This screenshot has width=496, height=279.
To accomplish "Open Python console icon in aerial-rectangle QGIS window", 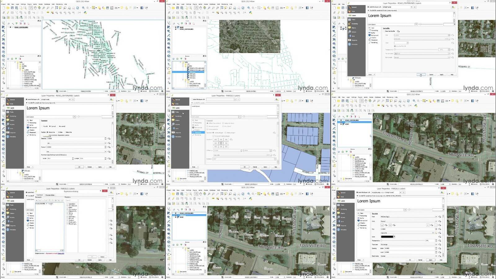I will pyautogui.click(x=250, y=13).
